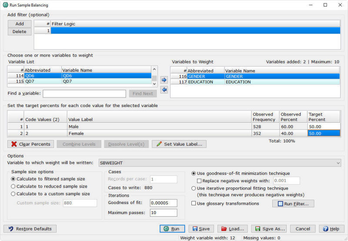Select EDUCATION in Variables to Weight

point(255,82)
